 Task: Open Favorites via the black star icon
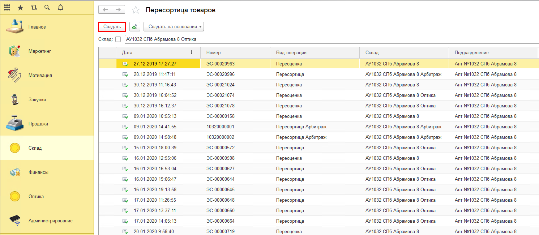20,7
